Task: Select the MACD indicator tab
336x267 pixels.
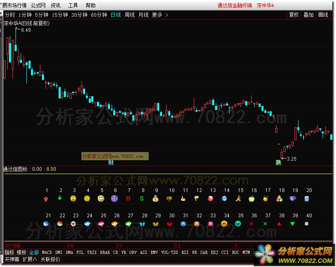Action: (47, 253)
